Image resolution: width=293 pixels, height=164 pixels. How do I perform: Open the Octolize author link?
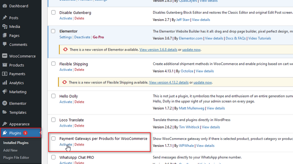pyautogui.click(x=187, y=71)
